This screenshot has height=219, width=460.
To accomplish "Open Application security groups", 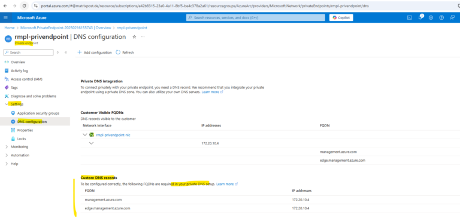I will pos(38,113).
